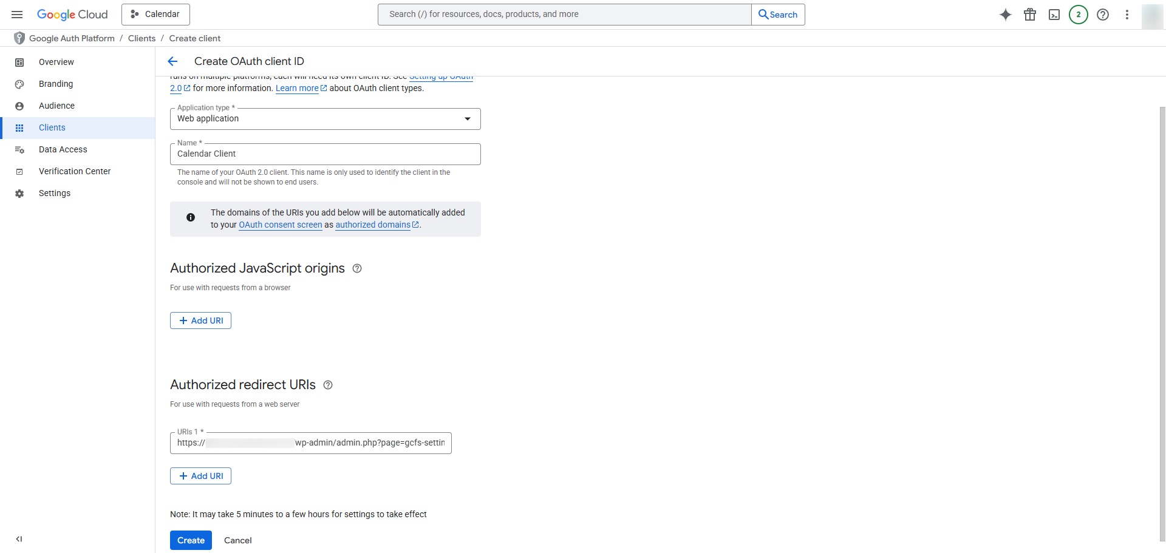The width and height of the screenshot is (1166, 553).
Task: Open the Branding section
Action: 56,84
